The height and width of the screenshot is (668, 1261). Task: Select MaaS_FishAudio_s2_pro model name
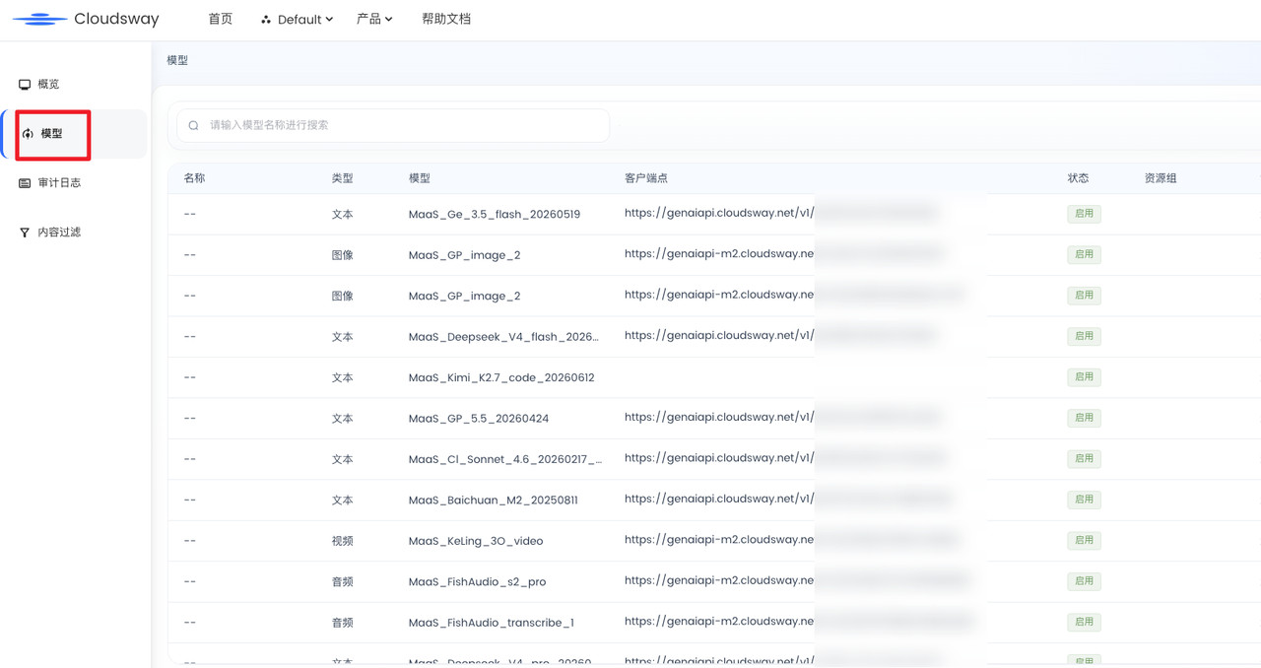pos(477,582)
